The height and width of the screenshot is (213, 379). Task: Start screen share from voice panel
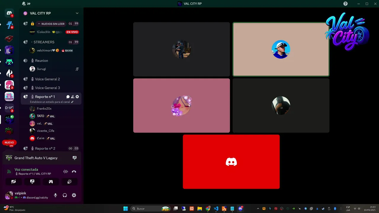point(32,182)
